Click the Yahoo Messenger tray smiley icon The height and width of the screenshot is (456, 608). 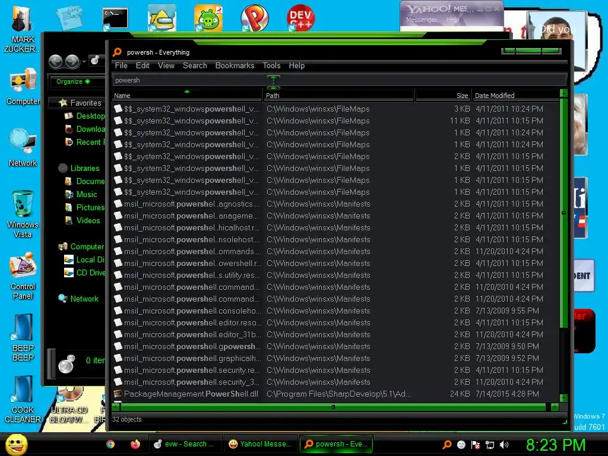click(461, 445)
